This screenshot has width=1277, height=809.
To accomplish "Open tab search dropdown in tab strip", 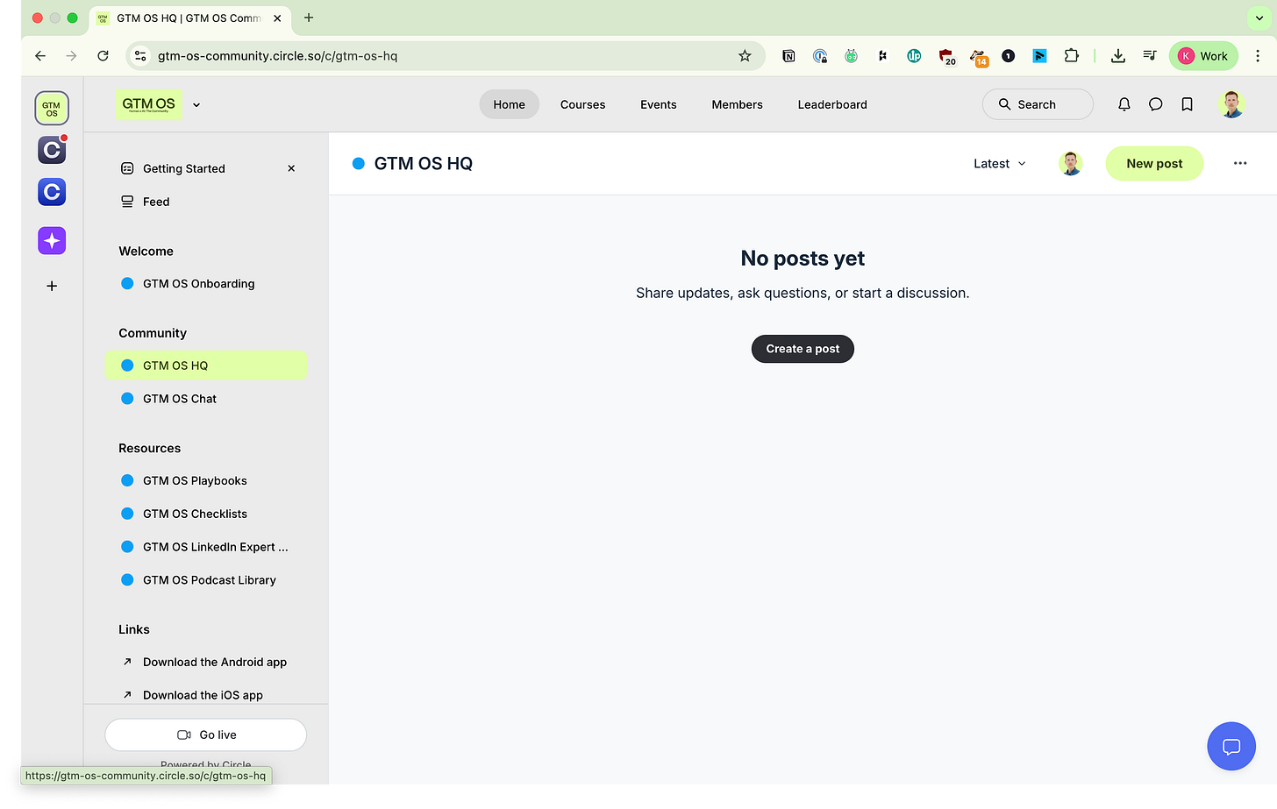I will coord(1259,18).
